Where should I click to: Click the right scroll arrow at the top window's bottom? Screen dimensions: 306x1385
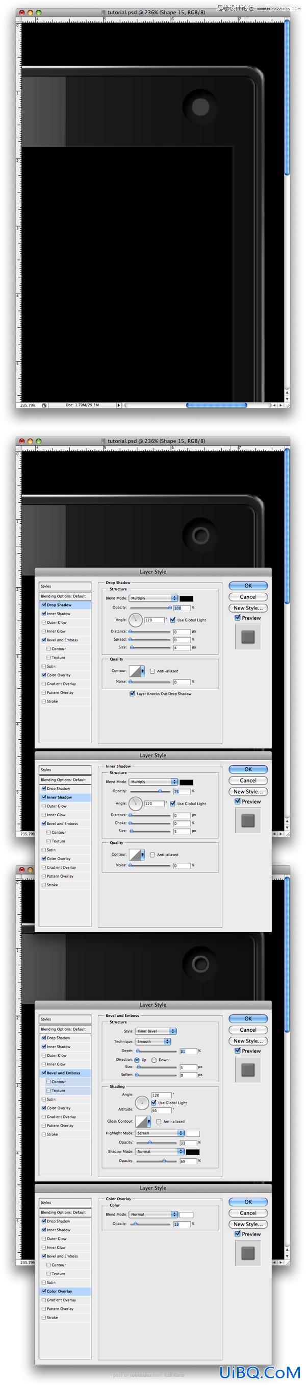(280, 405)
